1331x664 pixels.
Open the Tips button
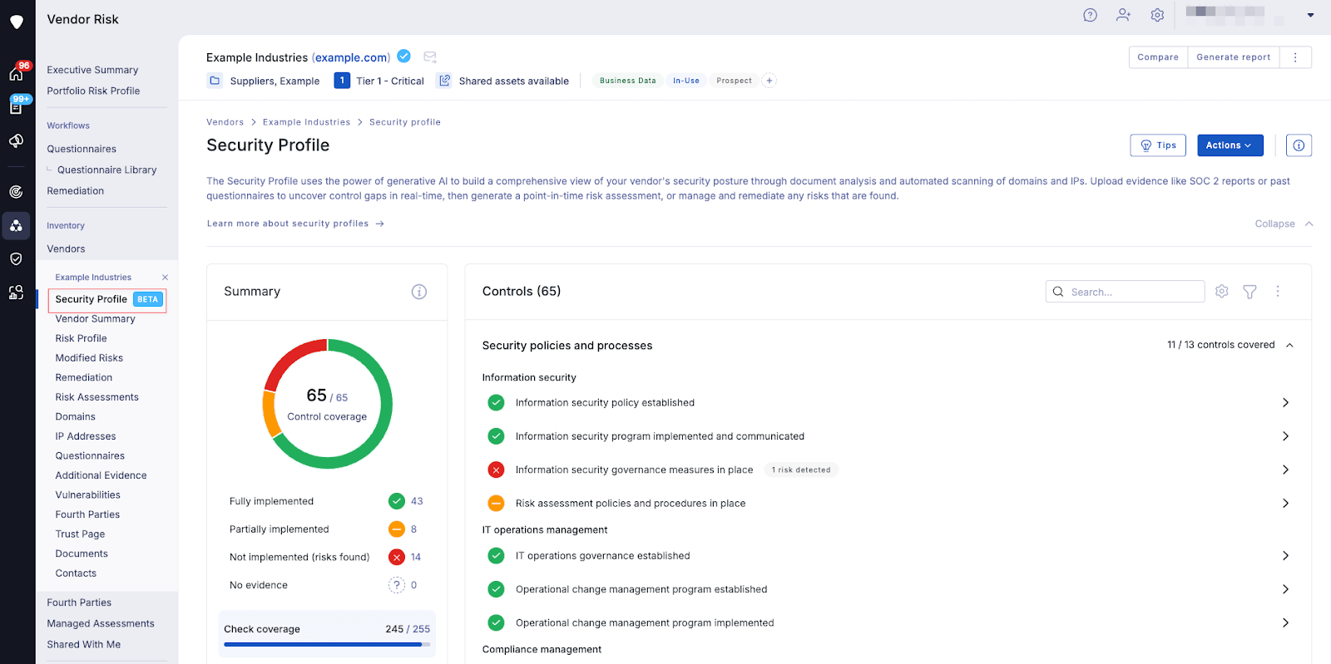(x=1158, y=145)
